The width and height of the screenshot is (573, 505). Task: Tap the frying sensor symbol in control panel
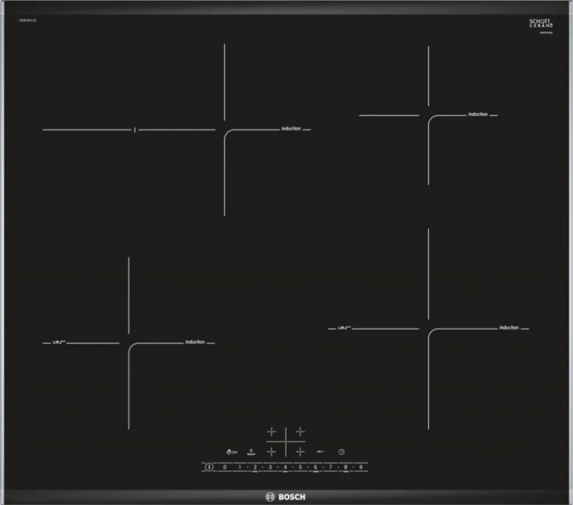pos(320,452)
